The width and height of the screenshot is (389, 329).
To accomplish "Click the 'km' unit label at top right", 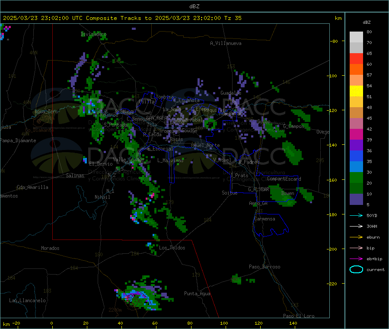I will (338, 18).
